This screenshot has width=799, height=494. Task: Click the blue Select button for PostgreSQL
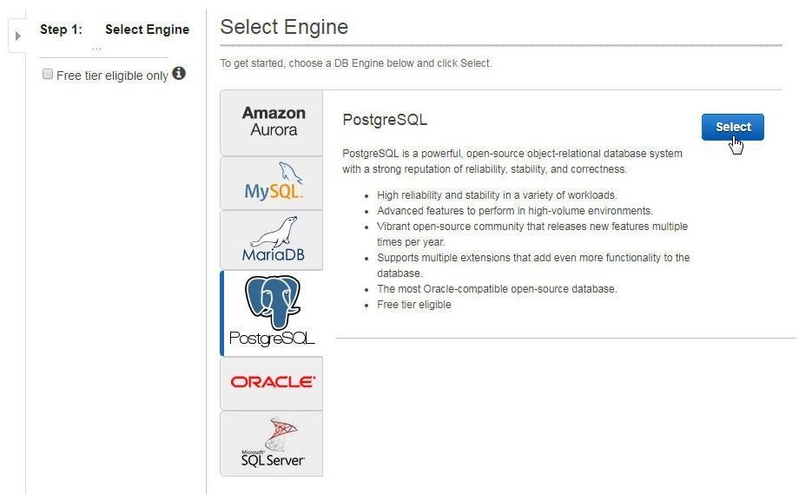coord(733,127)
